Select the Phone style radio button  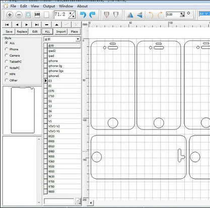click(7, 49)
